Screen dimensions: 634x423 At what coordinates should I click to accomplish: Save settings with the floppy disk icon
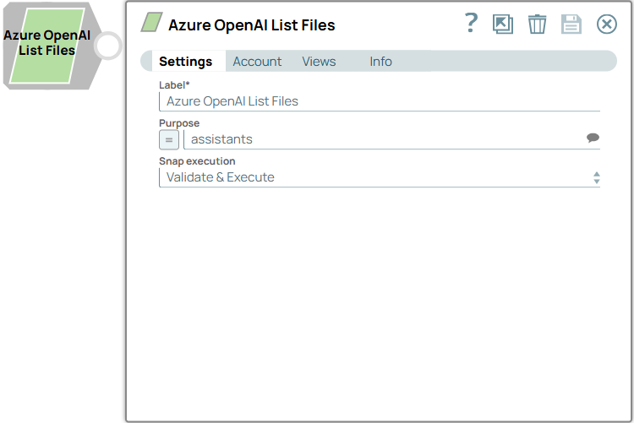(x=571, y=24)
